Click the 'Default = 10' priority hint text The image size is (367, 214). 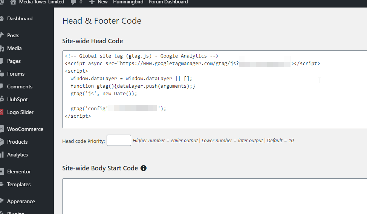[x=280, y=140]
